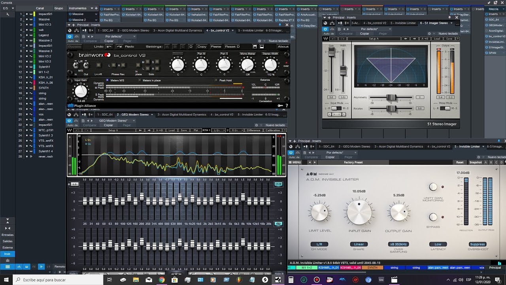Click the Redo arrow in bx_control V2
Image resolution: width=506 pixels, height=285 pixels.
(x=119, y=47)
